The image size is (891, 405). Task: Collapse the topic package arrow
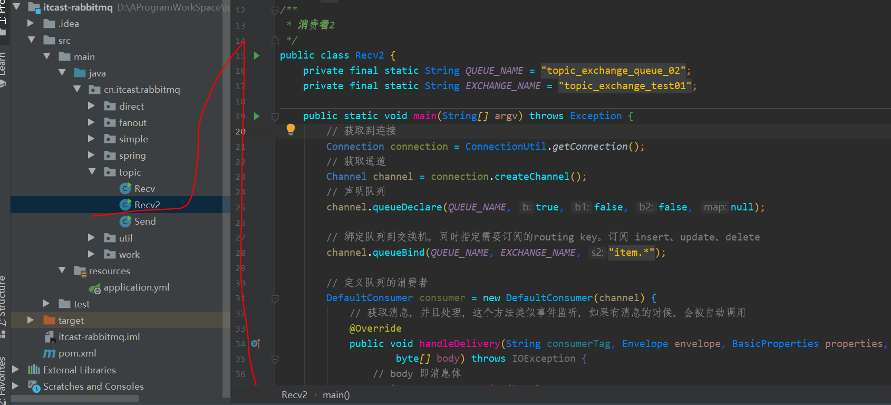click(93, 172)
